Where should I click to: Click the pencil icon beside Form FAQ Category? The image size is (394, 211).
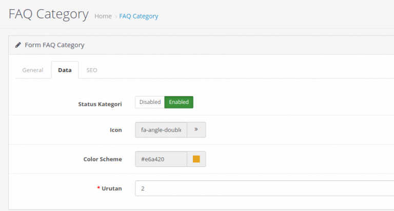click(18, 45)
